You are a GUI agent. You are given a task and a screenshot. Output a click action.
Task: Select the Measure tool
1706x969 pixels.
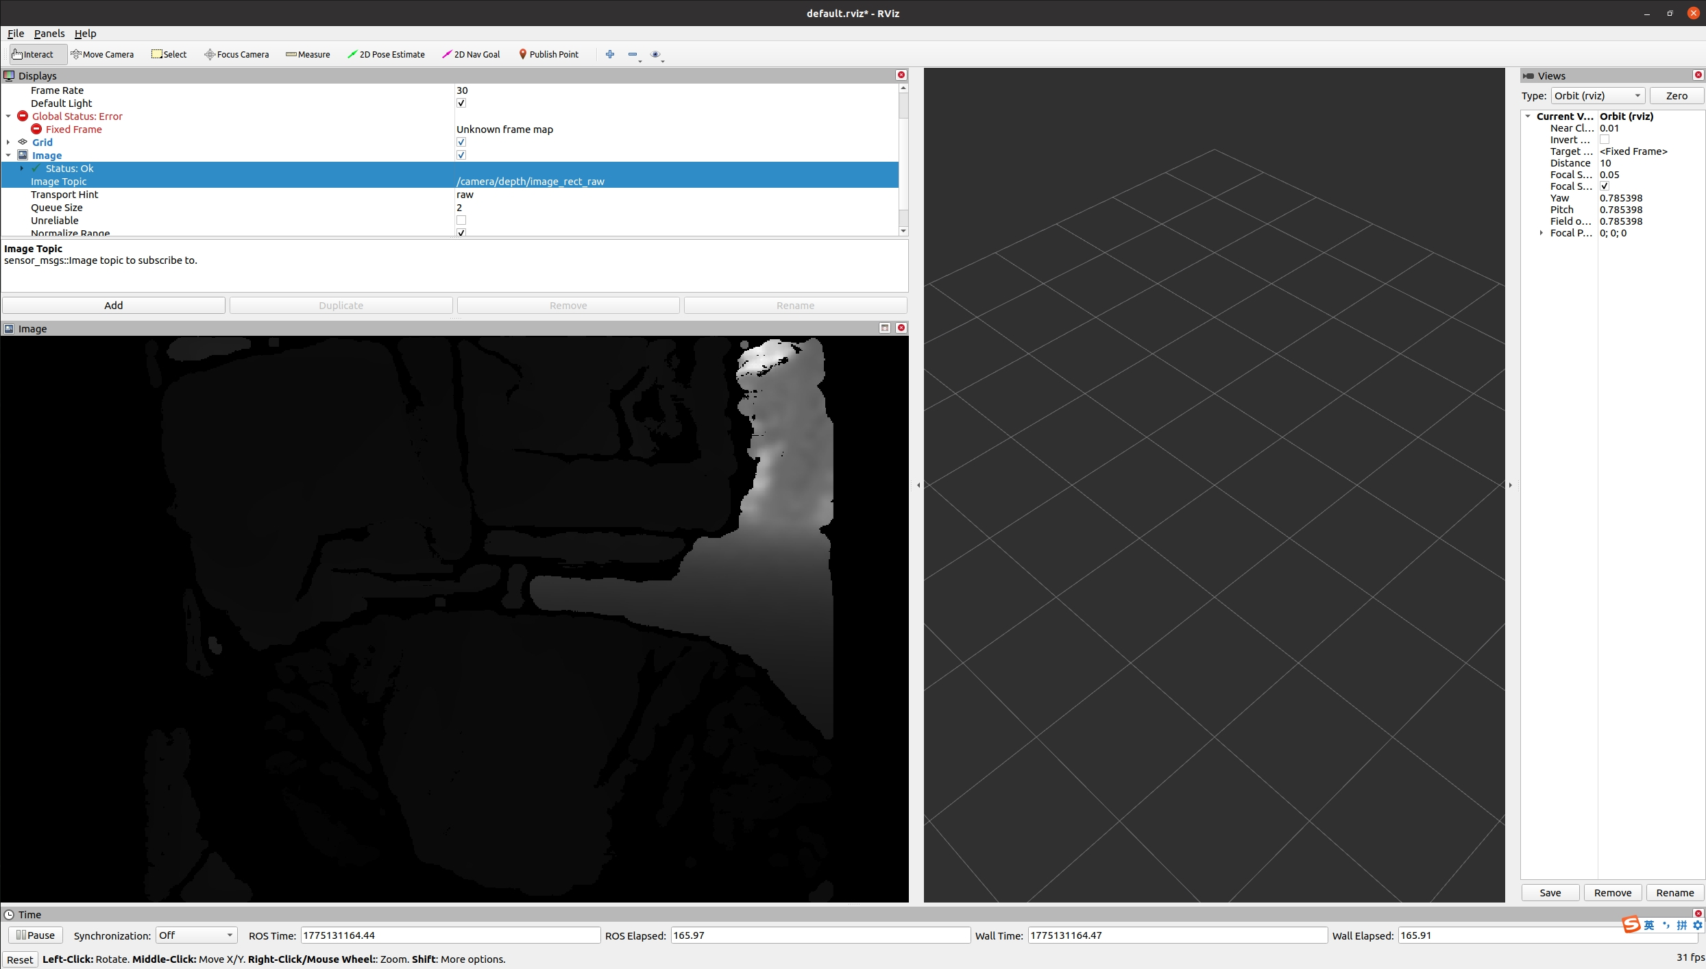308,54
